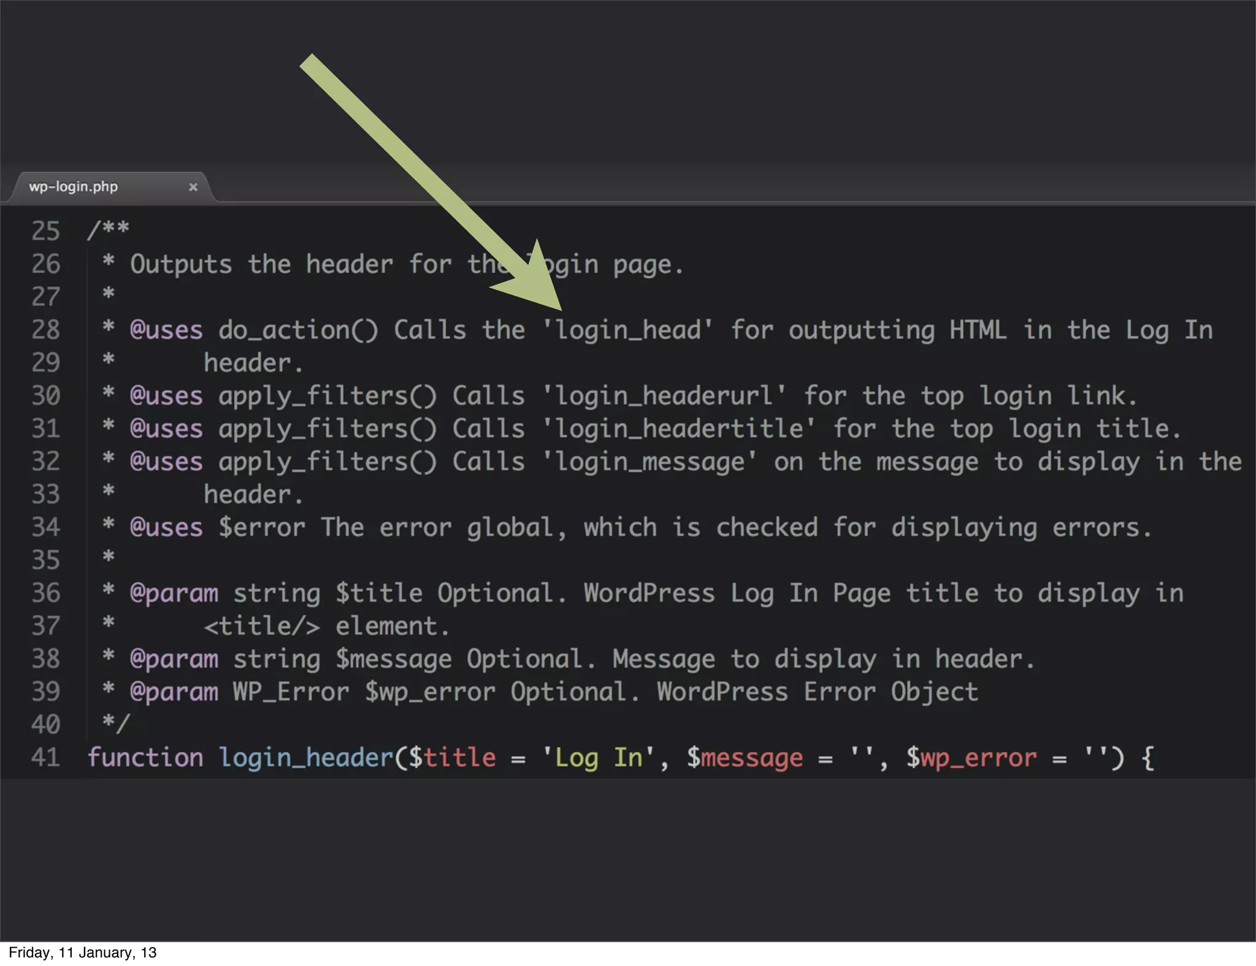Click line number 25 in gutter
This screenshot has height=966, width=1256.
(x=45, y=231)
